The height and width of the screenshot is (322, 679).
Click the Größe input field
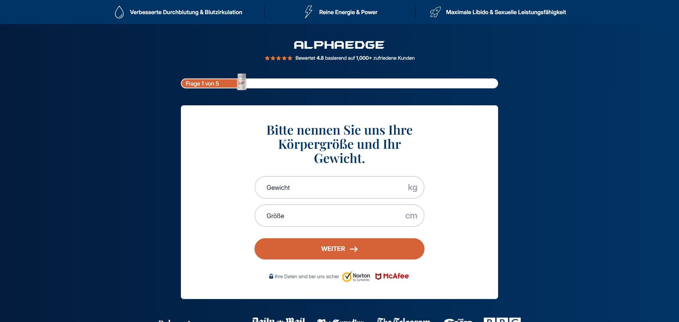[x=339, y=216]
